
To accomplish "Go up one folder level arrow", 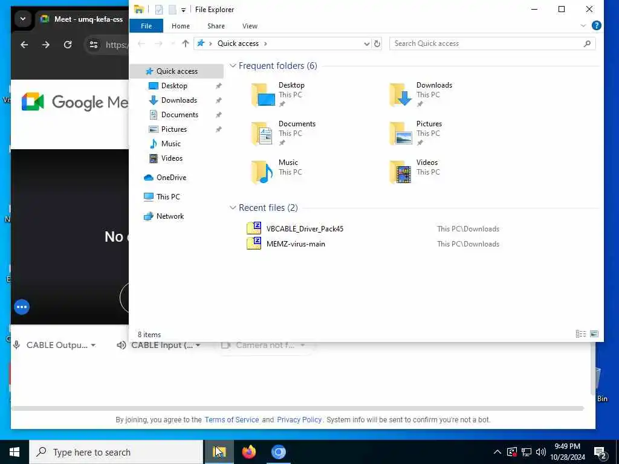I will tap(185, 43).
